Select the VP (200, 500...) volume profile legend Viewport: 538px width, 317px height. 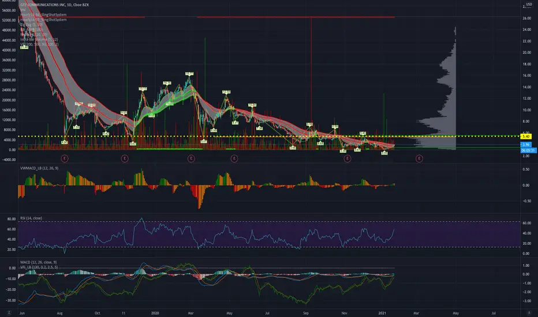click(x=39, y=44)
